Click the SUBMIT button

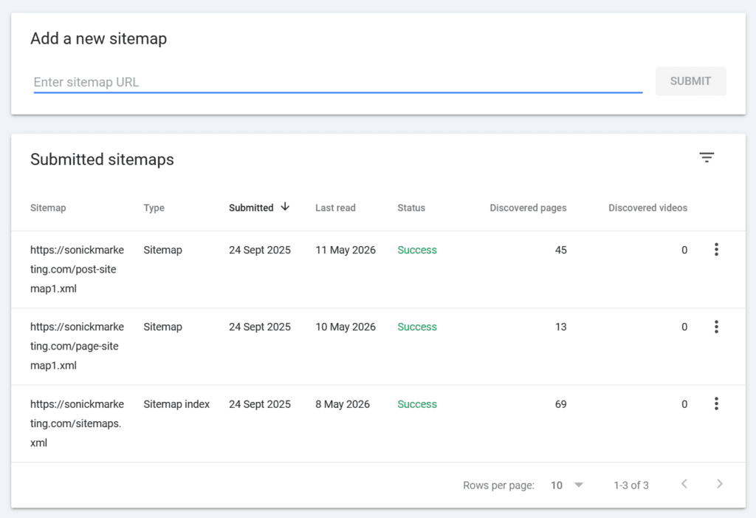click(690, 81)
